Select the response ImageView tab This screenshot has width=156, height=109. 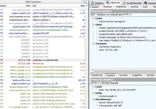click(137, 75)
